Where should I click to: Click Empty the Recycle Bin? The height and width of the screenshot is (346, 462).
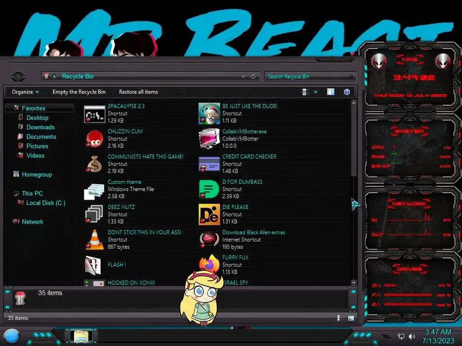tap(79, 92)
